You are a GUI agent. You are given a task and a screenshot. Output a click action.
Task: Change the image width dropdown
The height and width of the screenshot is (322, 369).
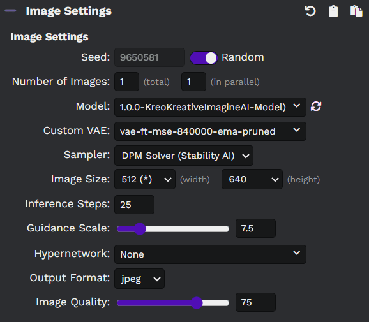tap(145, 179)
